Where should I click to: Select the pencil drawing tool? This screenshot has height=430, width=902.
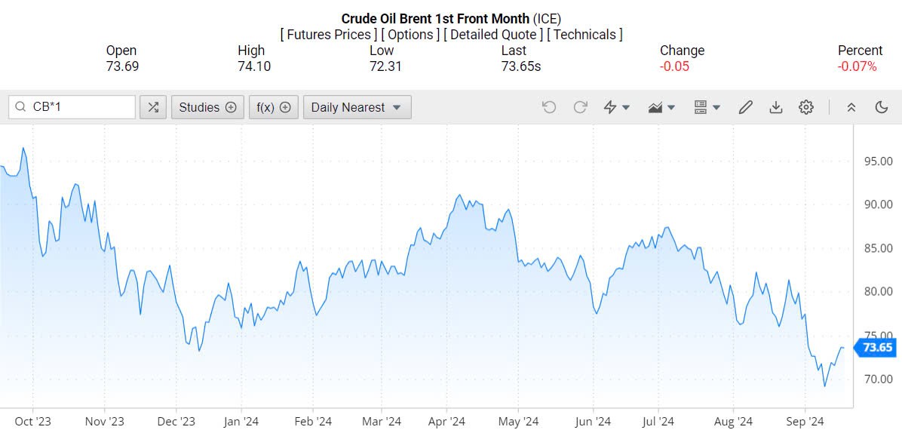745,107
